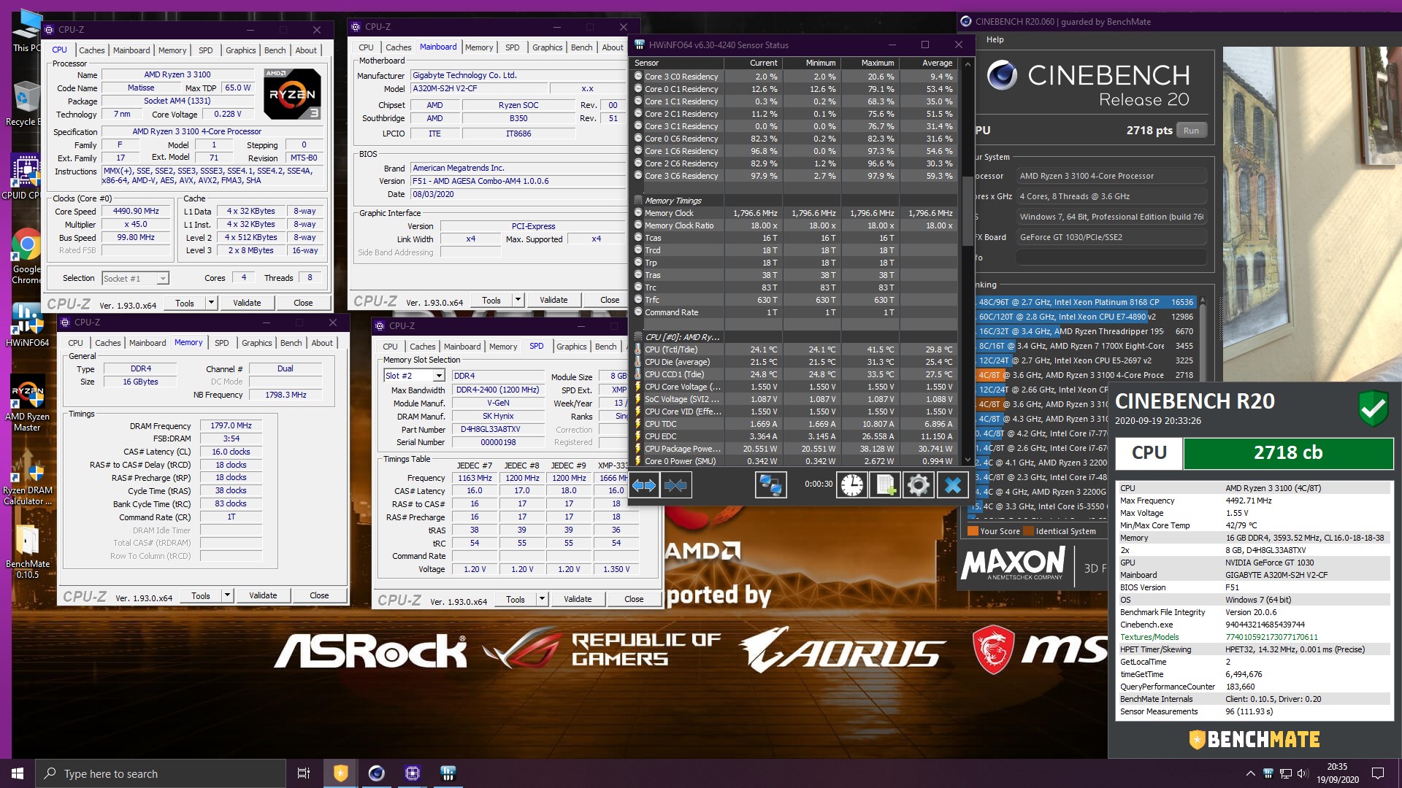The image size is (1402, 788).
Task: Click Validate in CPU-Z SPD window
Action: [578, 599]
